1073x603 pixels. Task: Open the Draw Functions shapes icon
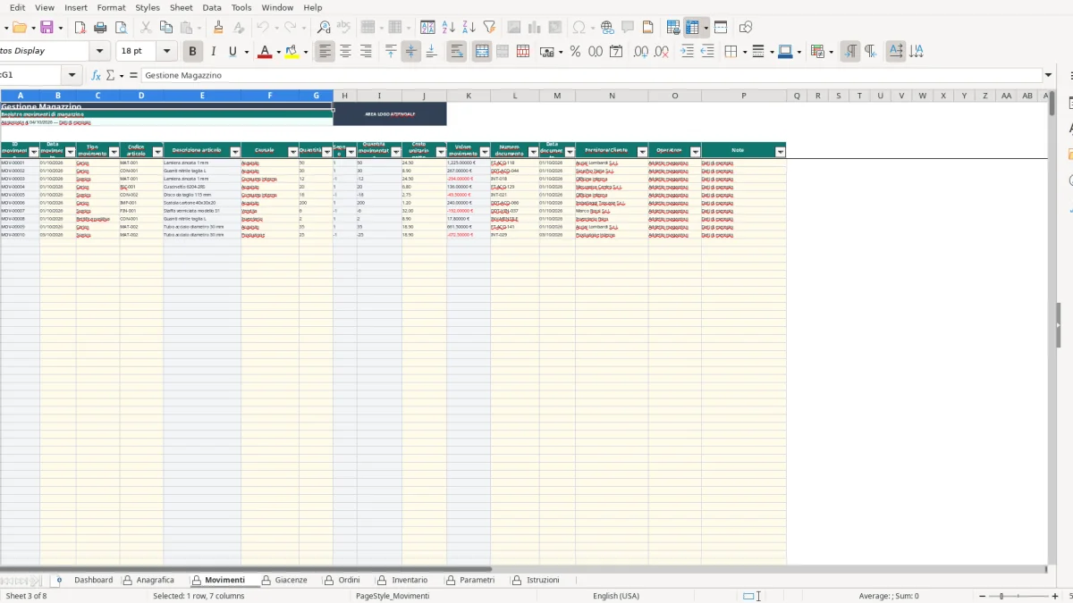tap(746, 28)
